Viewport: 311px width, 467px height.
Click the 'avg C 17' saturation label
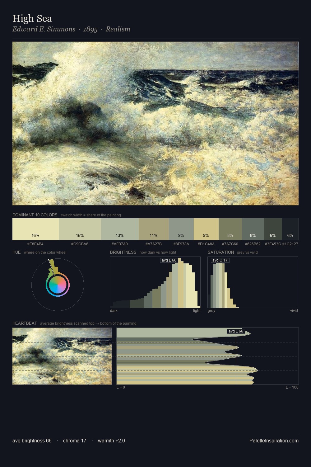[x=220, y=260]
